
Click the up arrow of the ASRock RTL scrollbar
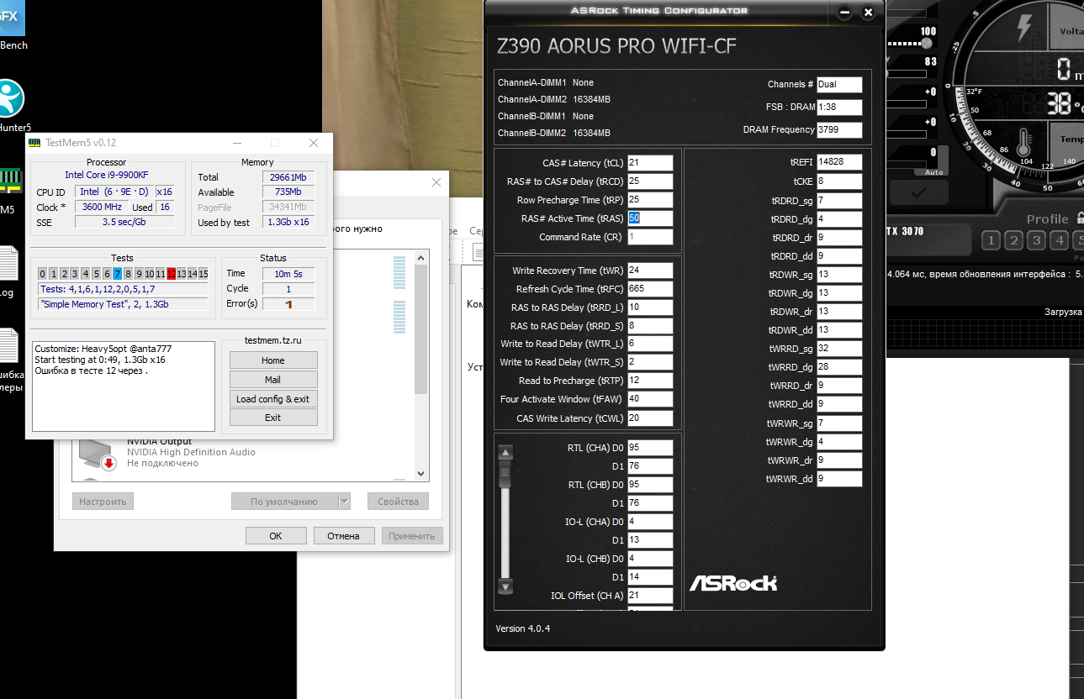click(505, 452)
